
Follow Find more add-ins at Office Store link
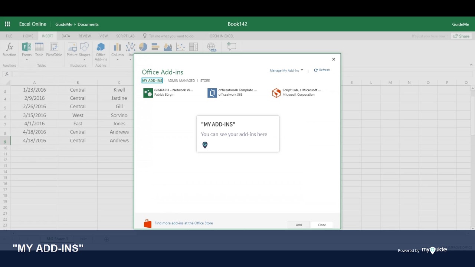pyautogui.click(x=184, y=223)
